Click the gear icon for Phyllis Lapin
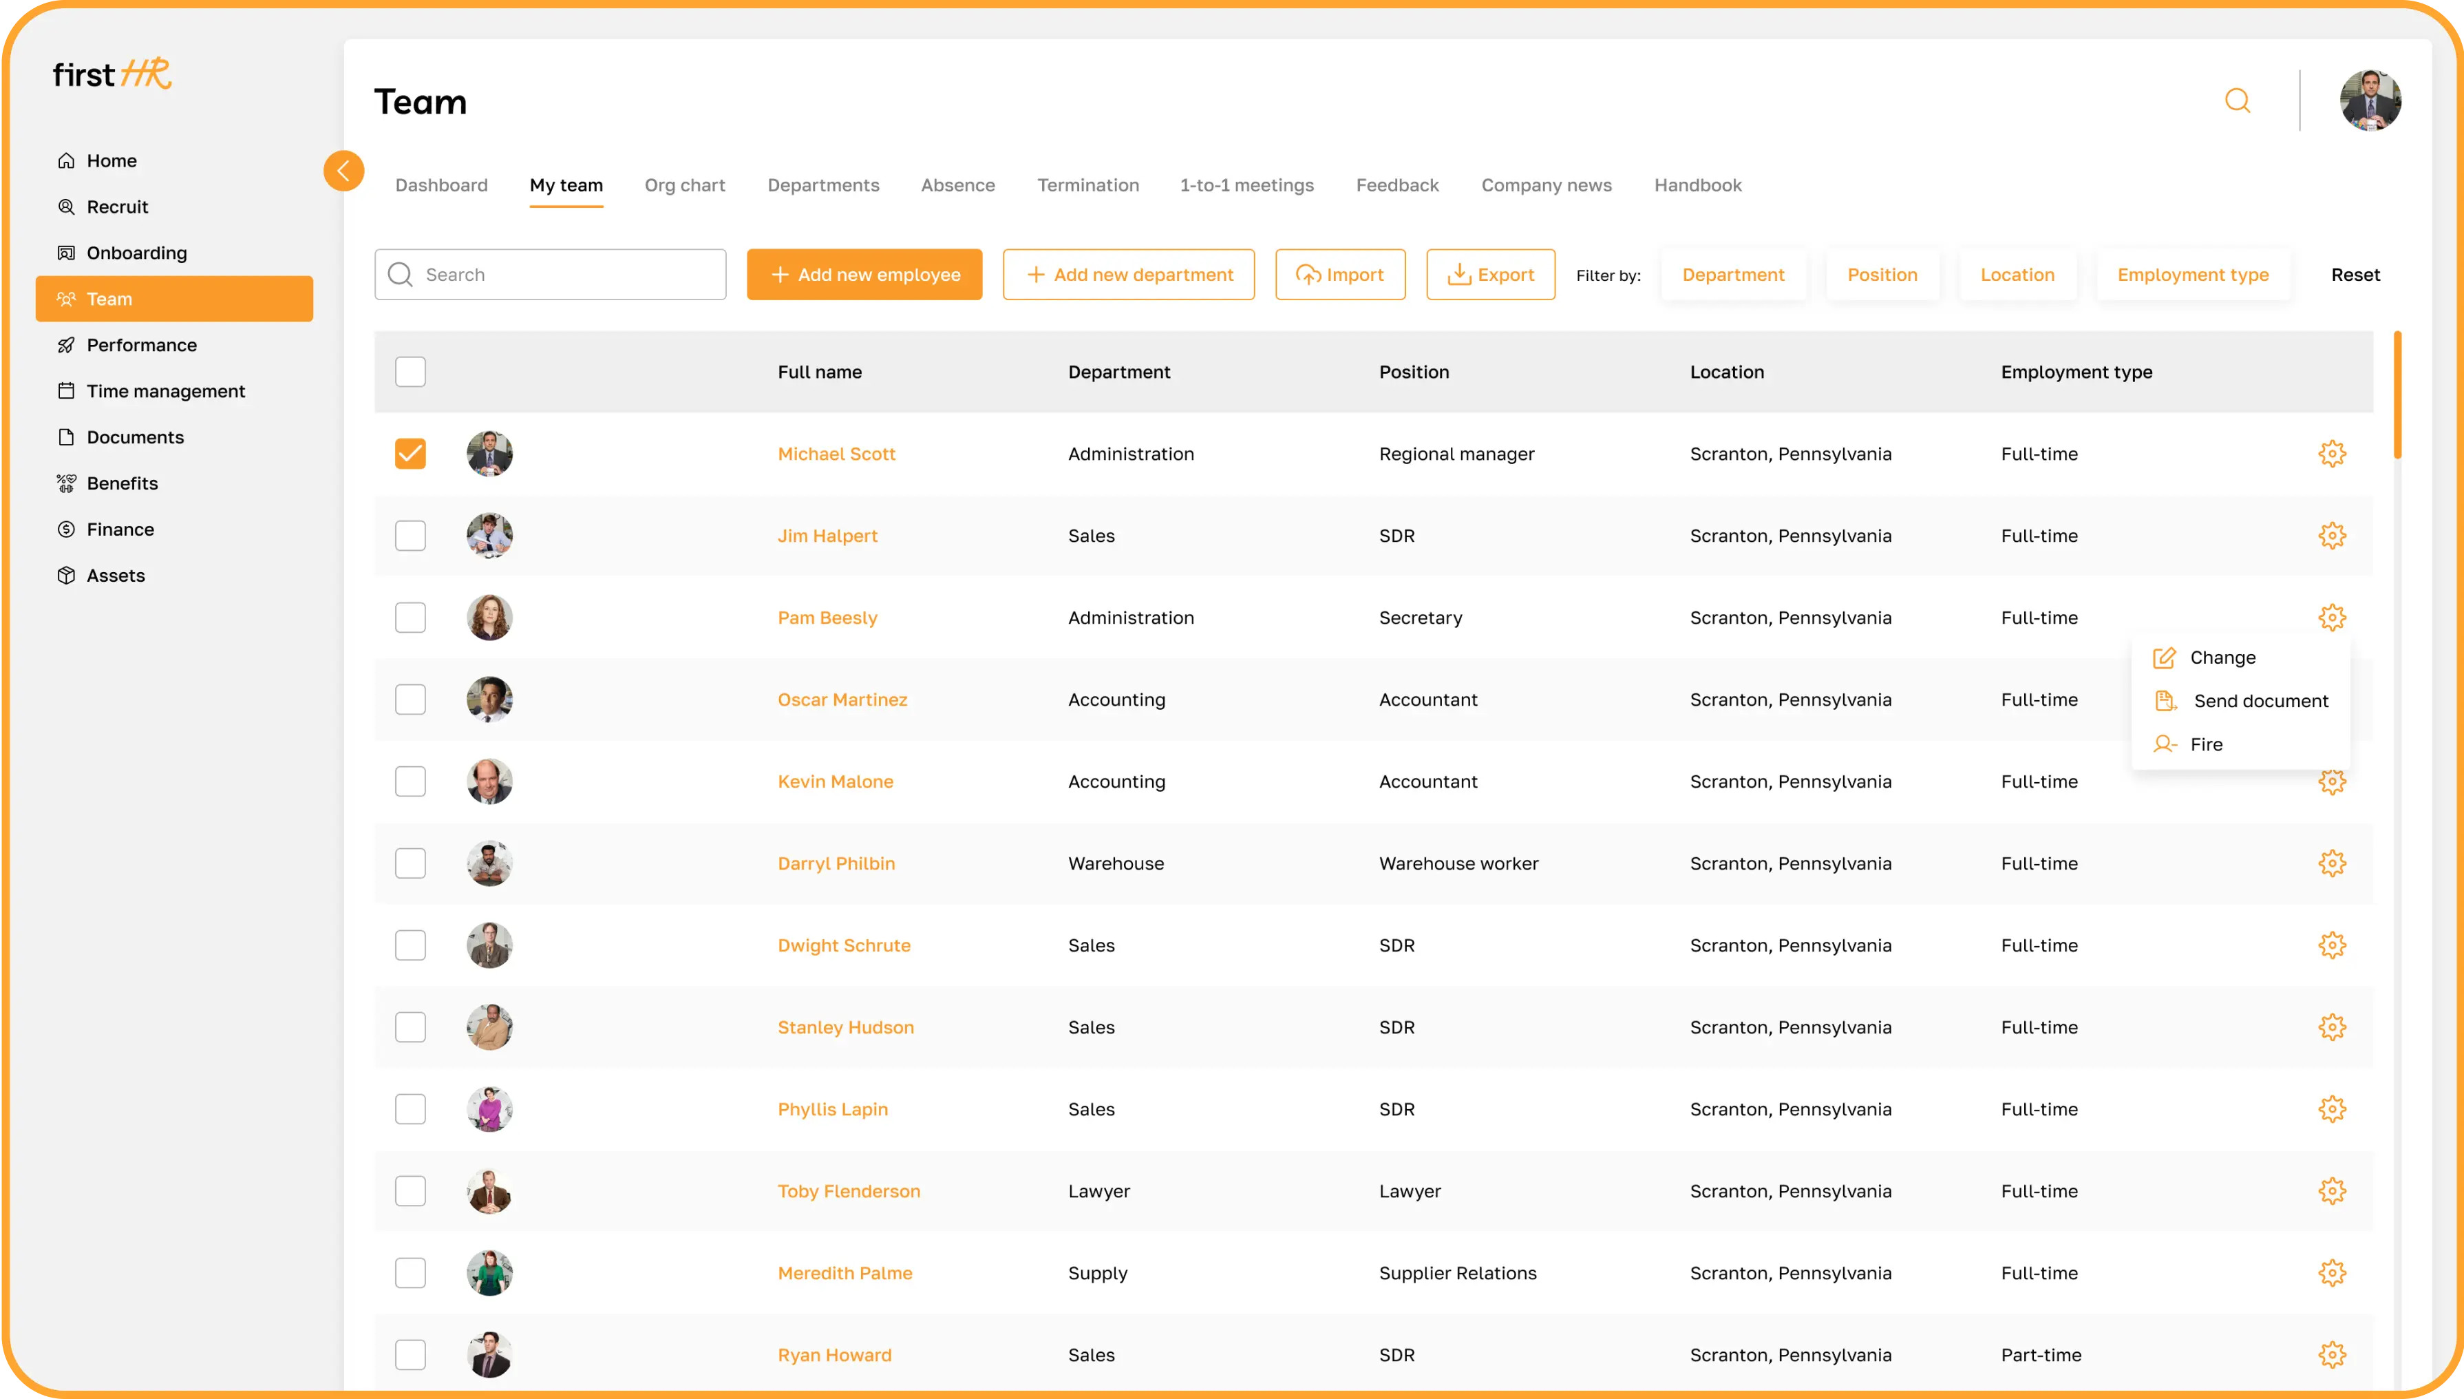This screenshot has height=1399, width=2464. click(x=2331, y=1109)
